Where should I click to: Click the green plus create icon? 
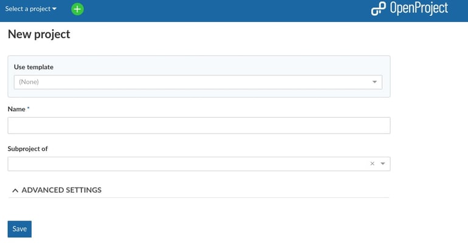(78, 9)
